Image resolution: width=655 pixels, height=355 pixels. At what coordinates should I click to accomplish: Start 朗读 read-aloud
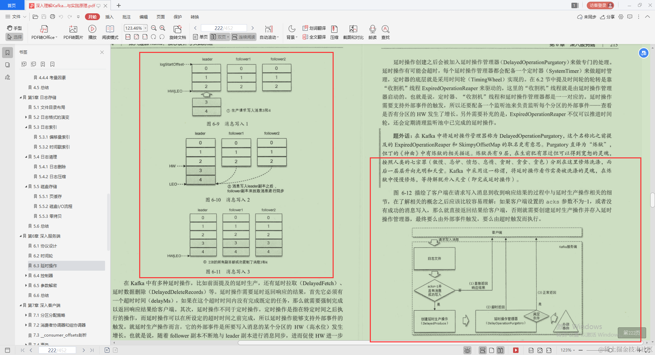pyautogui.click(x=373, y=32)
